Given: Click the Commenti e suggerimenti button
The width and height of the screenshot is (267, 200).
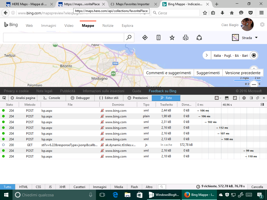Looking at the screenshot, I should click(169, 73).
